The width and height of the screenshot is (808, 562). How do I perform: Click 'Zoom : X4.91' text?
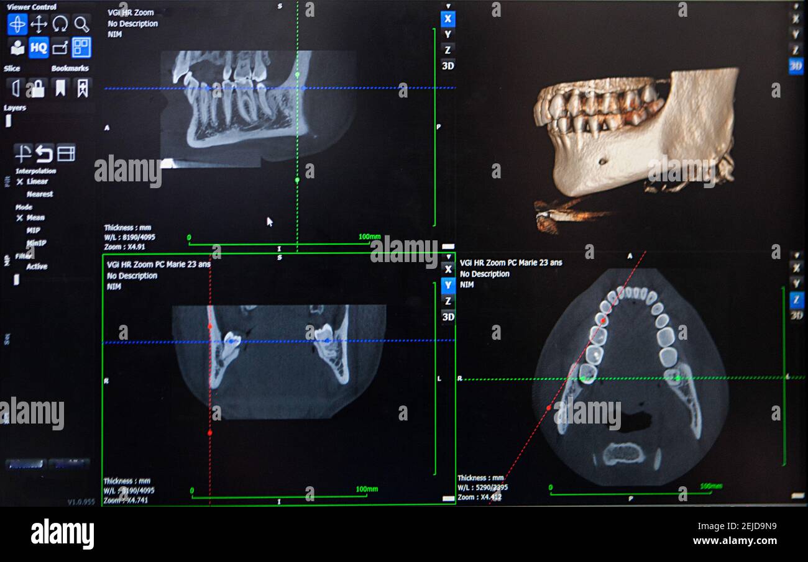point(124,247)
